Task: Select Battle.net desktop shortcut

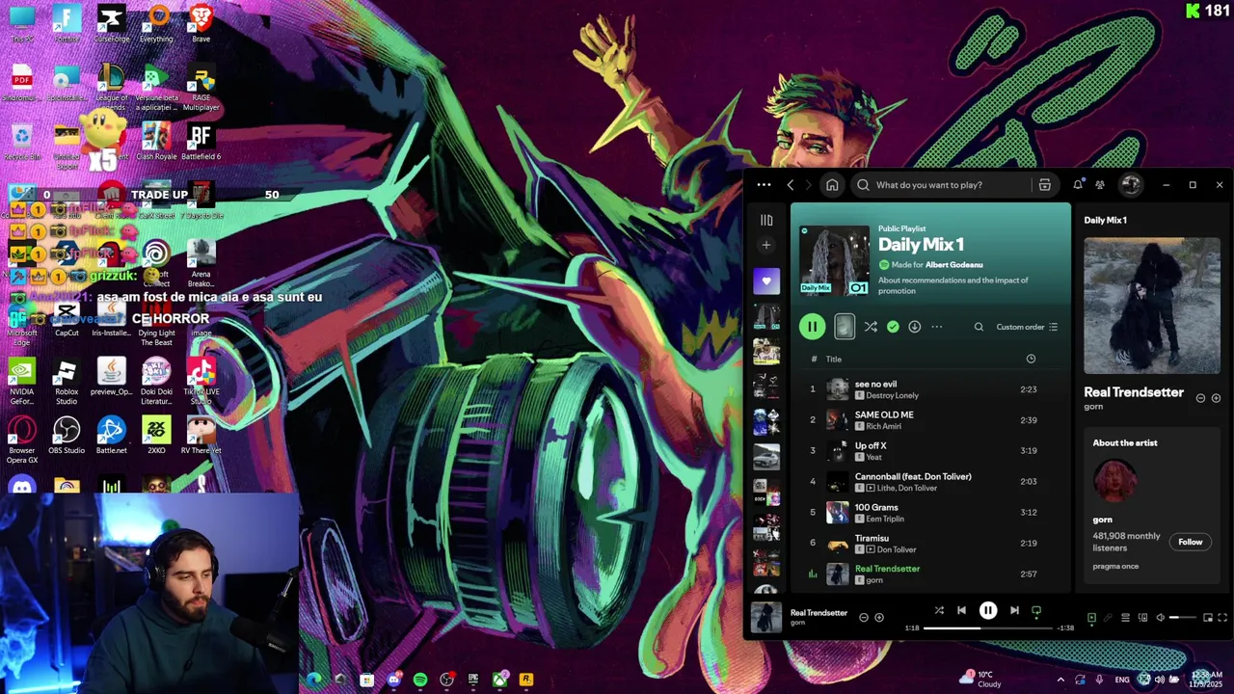Action: (111, 436)
